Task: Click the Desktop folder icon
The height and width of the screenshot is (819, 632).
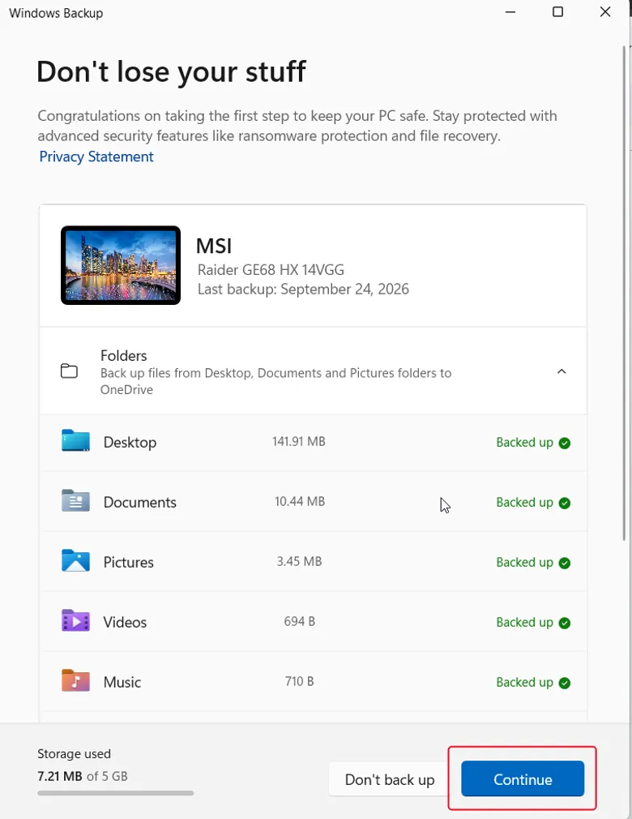Action: [75, 440]
